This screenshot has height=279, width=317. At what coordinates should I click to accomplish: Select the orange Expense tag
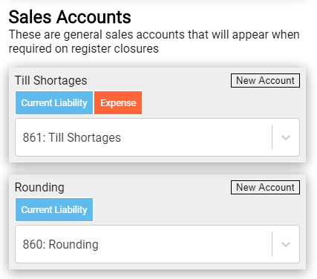tap(118, 102)
